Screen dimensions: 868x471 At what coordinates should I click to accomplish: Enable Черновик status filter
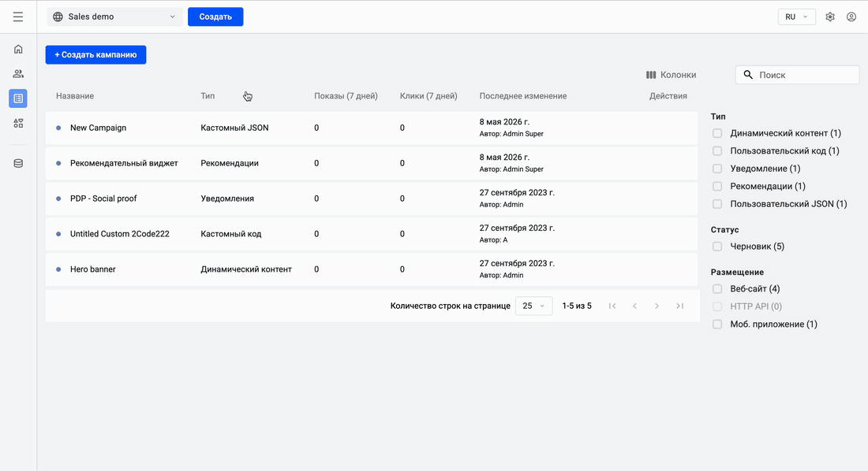(717, 247)
